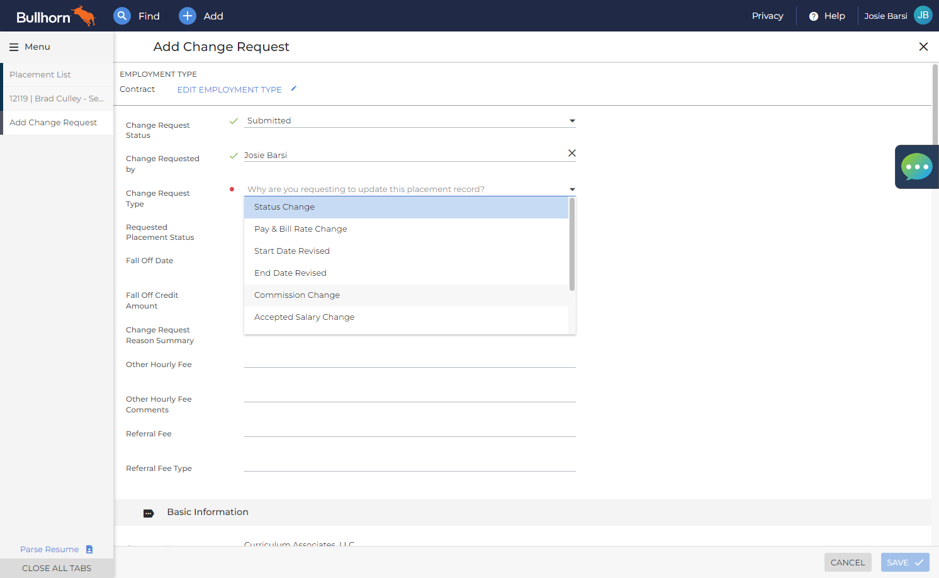Open the Help question mark icon

tap(814, 16)
